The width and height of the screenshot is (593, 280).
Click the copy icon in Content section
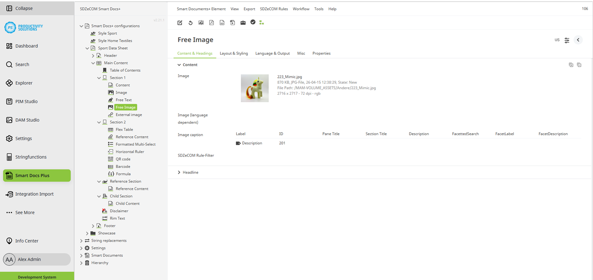point(571,65)
